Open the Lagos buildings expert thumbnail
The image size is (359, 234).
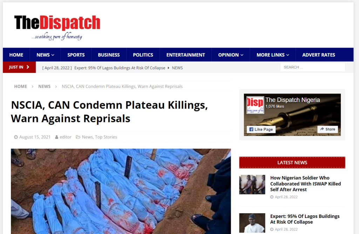[252, 223]
